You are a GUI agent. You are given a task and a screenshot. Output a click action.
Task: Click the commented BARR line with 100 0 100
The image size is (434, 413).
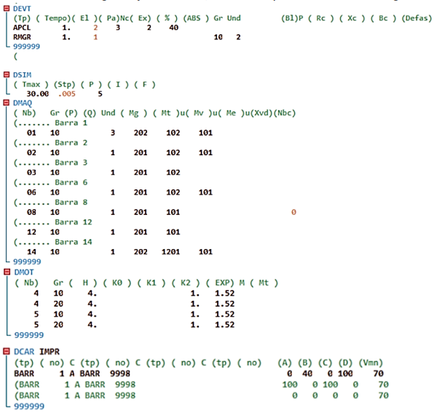coord(202,385)
